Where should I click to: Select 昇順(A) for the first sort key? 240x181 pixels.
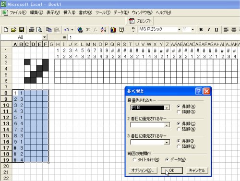(179, 107)
